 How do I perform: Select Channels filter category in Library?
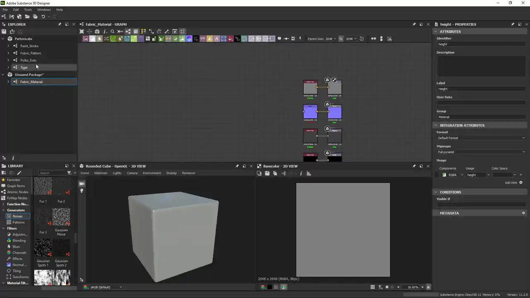click(19, 252)
